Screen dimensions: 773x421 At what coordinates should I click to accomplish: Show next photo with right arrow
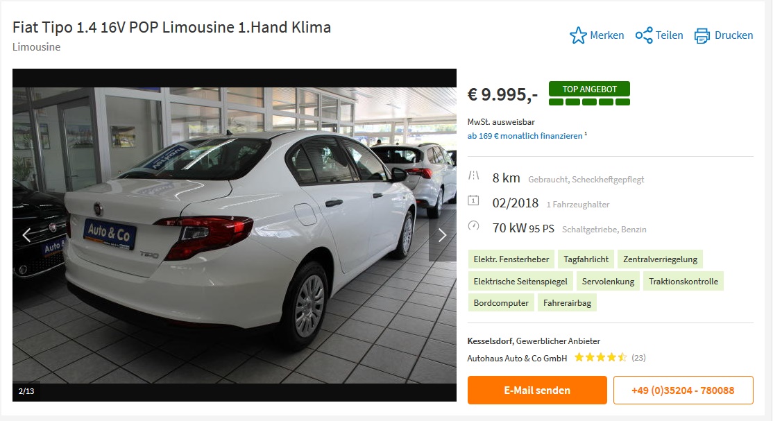[442, 236]
